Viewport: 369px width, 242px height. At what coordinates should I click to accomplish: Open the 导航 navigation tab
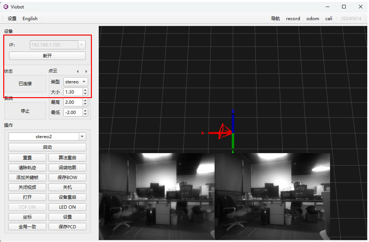click(275, 19)
